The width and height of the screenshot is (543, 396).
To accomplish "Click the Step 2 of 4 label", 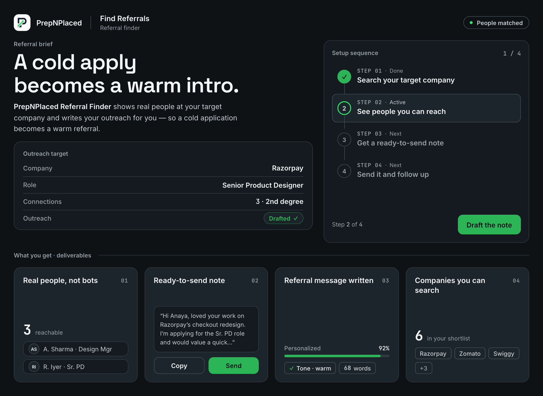I will [347, 225].
